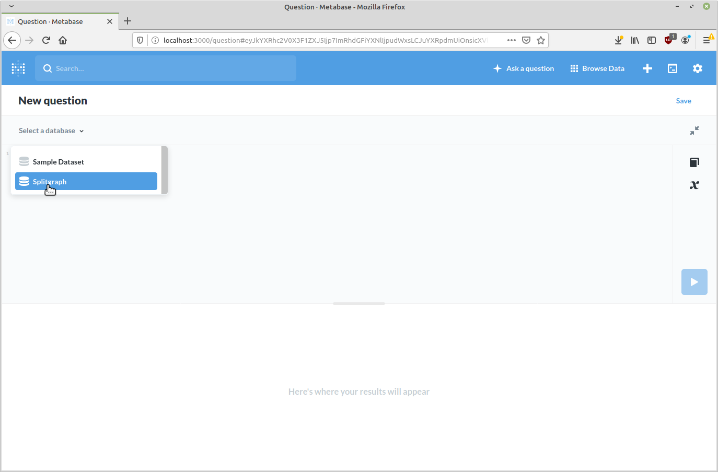The height and width of the screenshot is (472, 718).
Task: Click the uBlock Origin extension icon
Action: pyautogui.click(x=669, y=40)
